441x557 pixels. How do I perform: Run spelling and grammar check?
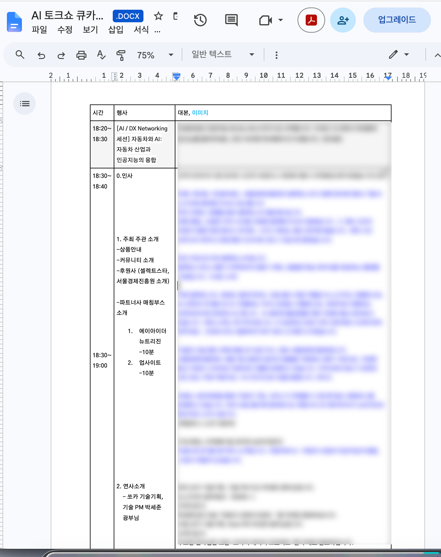click(x=101, y=55)
